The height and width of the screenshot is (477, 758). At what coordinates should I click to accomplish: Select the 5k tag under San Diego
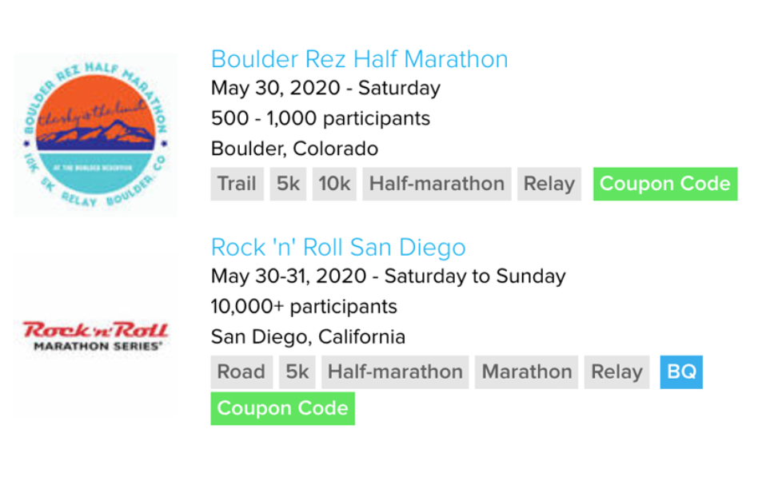[297, 372]
